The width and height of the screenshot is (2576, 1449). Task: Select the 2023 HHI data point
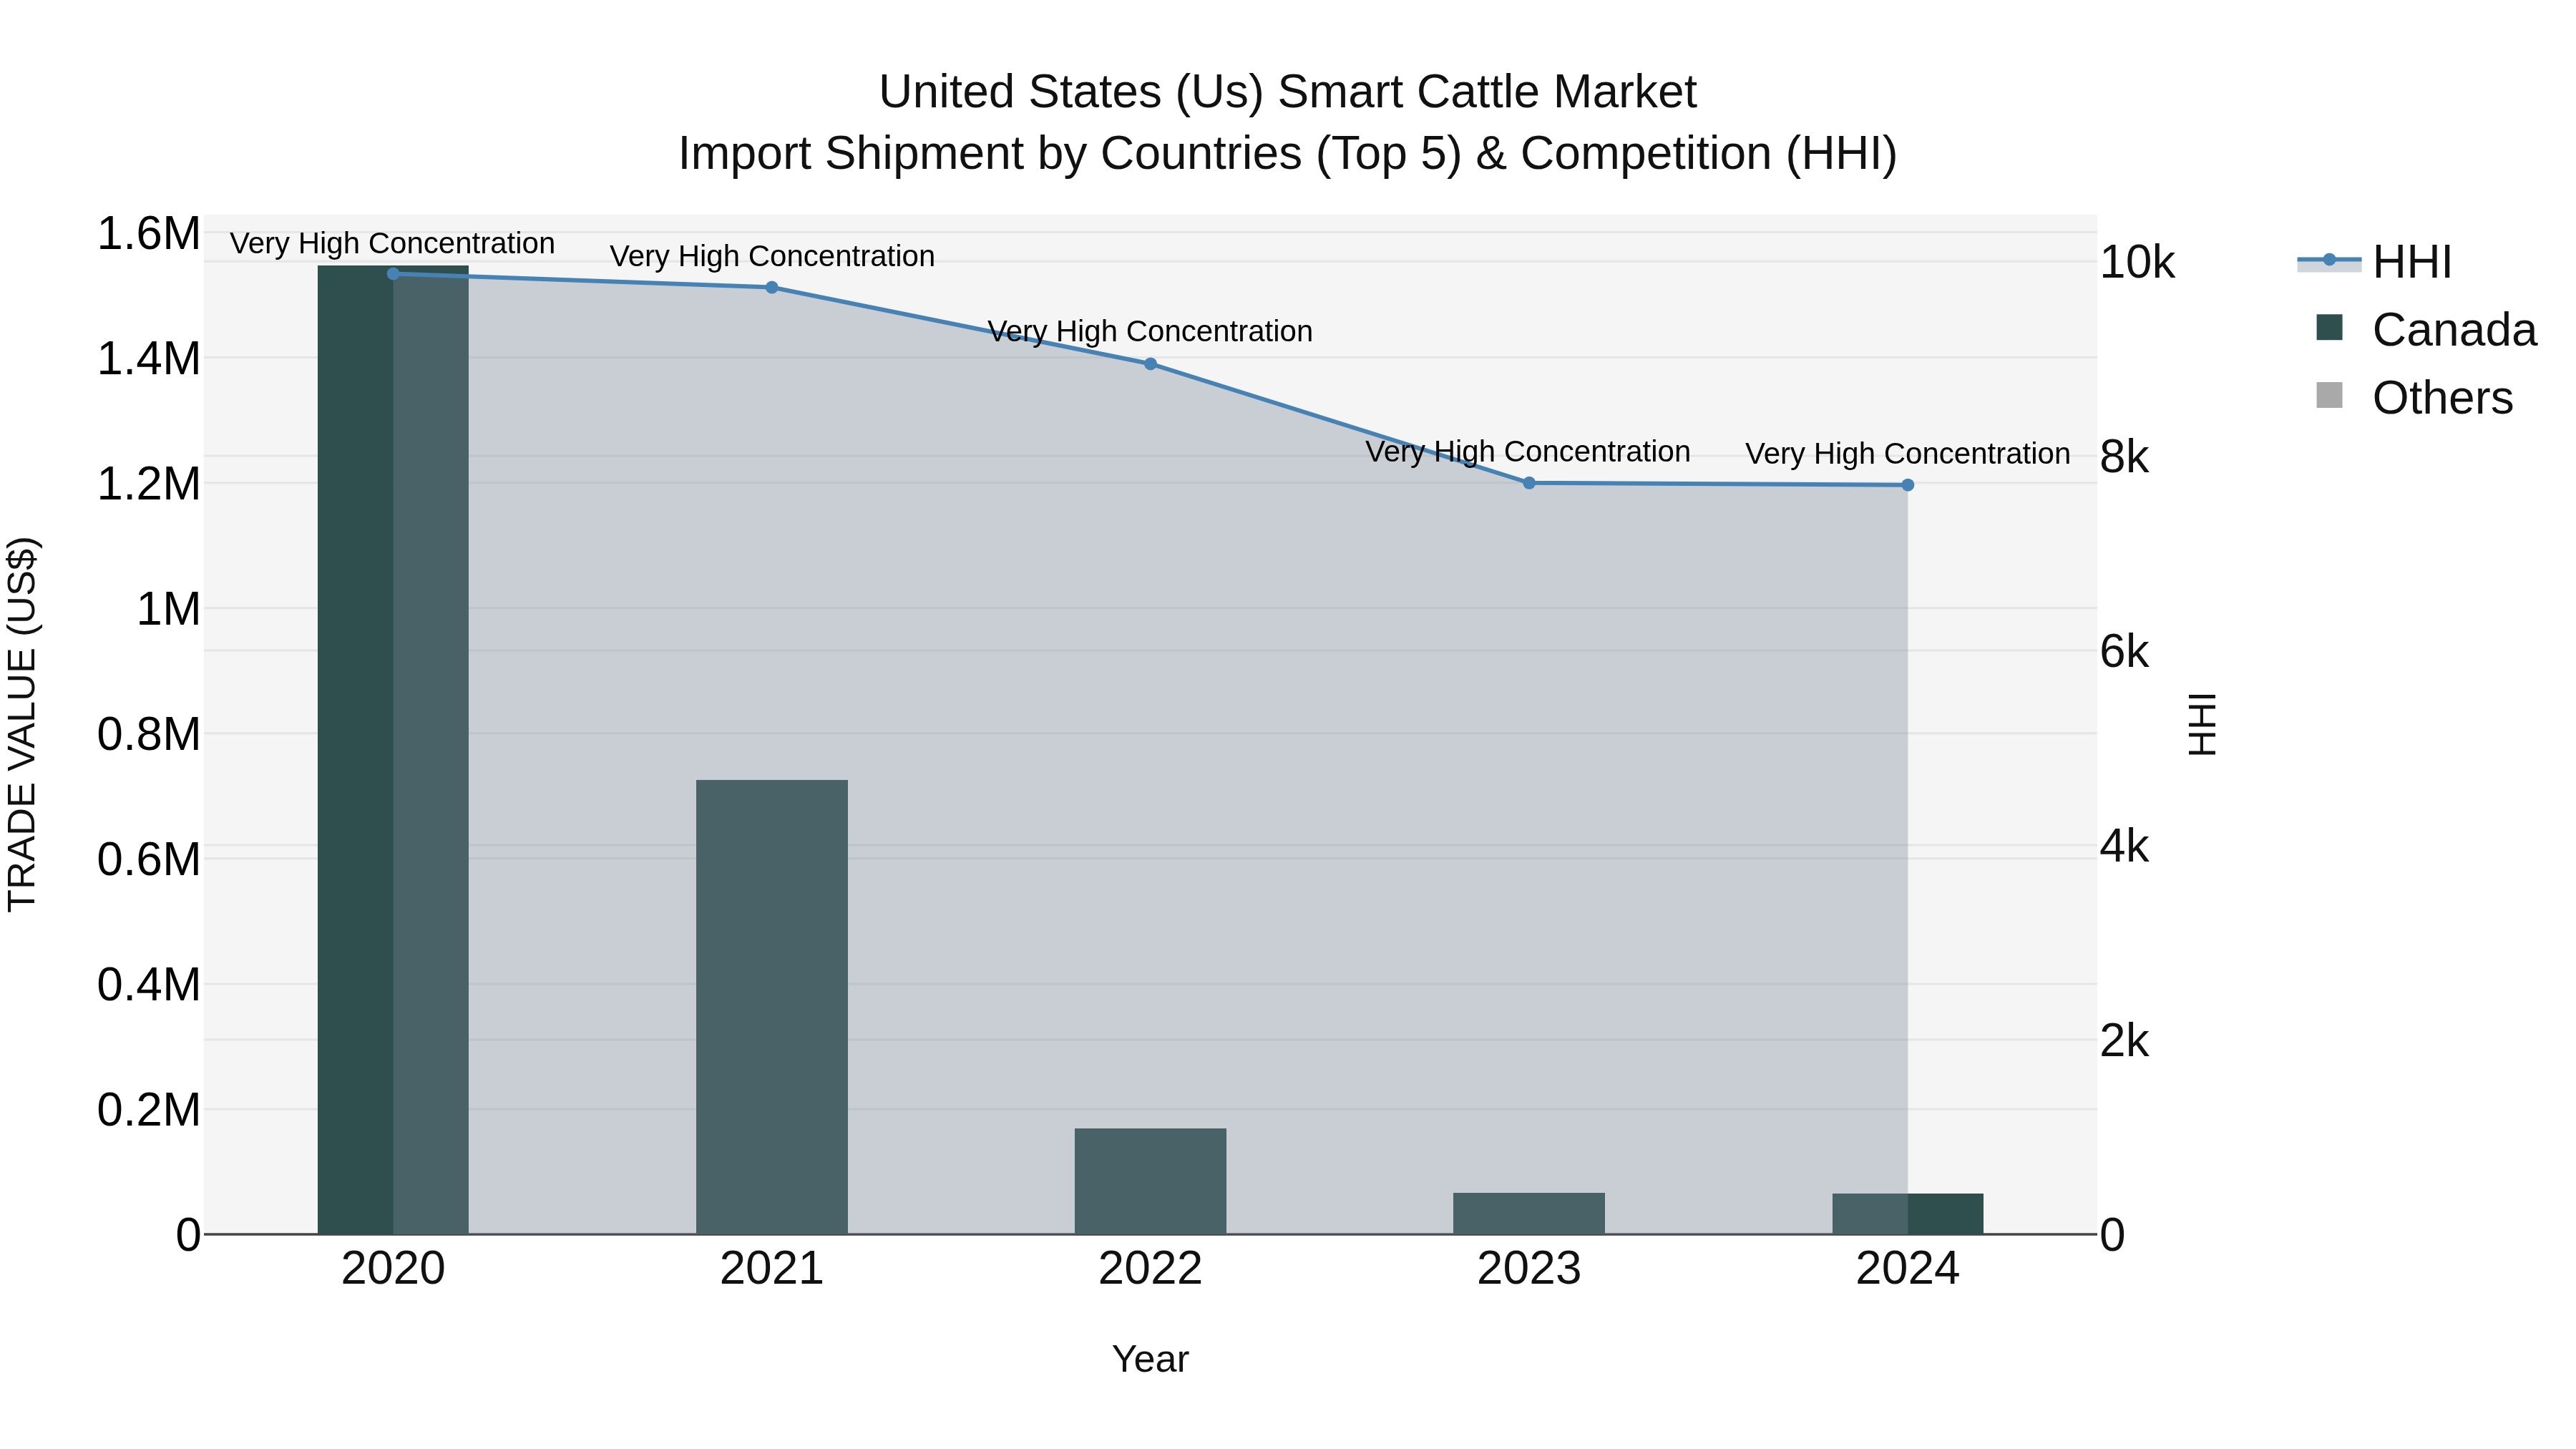tap(1529, 483)
